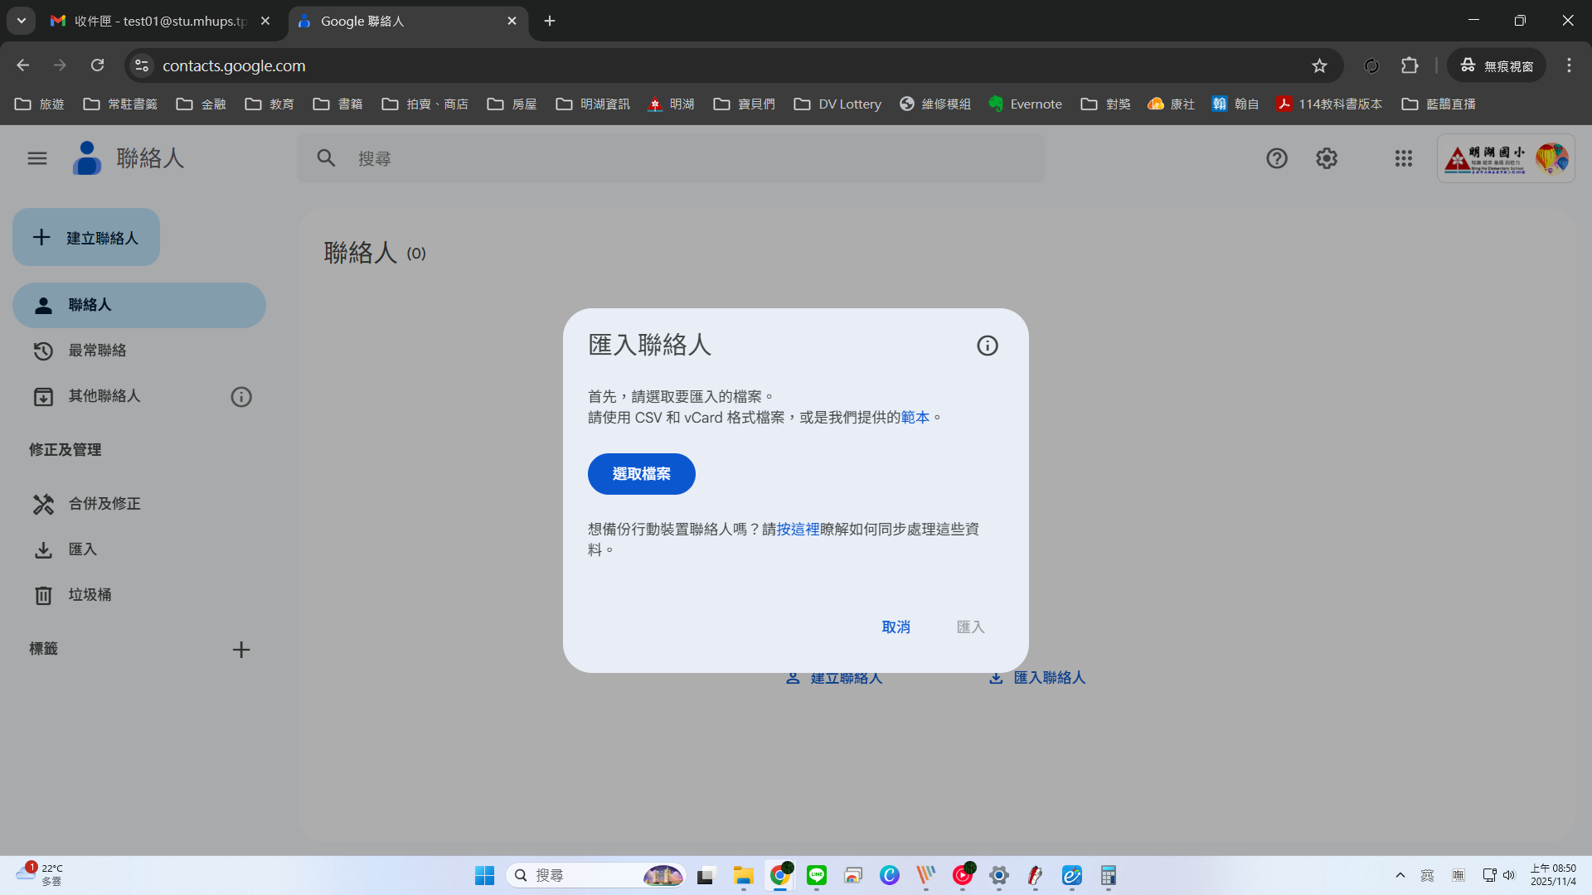Select 合併及修正 in sidebar
Viewport: 1592px width, 895px height.
104,504
